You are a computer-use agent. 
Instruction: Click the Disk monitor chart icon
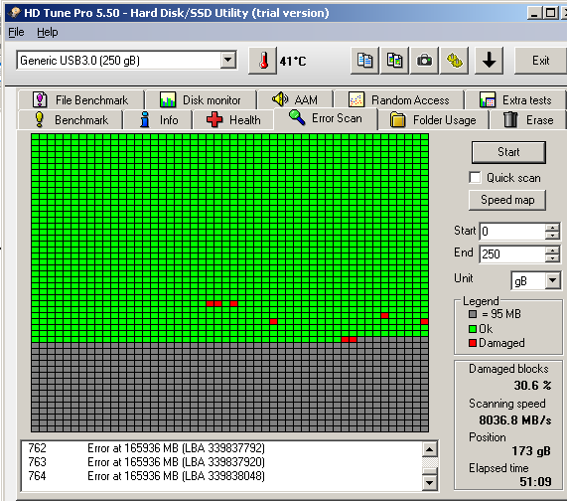(x=168, y=99)
